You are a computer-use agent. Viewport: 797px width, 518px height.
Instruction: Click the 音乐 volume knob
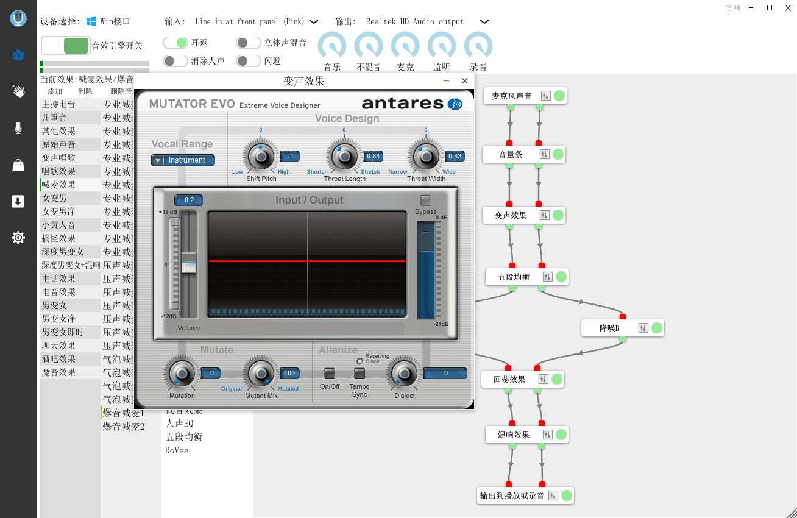[332, 46]
